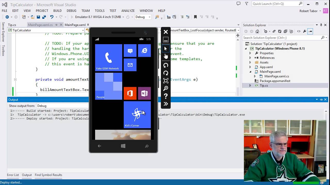This screenshot has height=185, width=330.
Task: Toggle Preview Selected Items in Solution Explorer
Action: (x=310, y=31)
